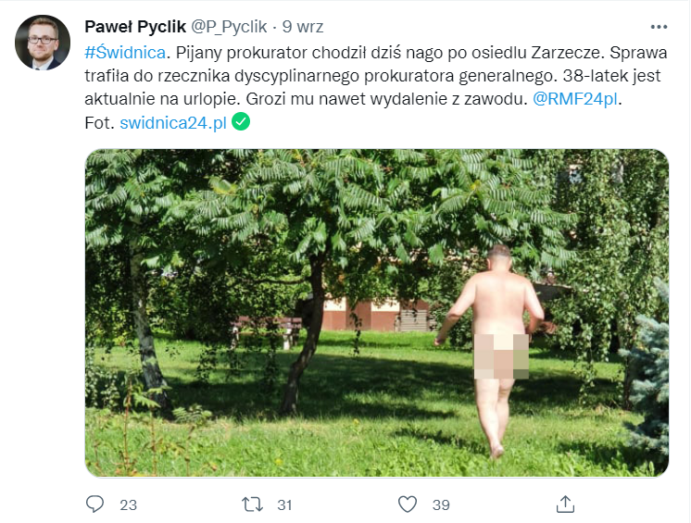691x523 pixels.
Task: Open the tweet timestamp 9 wrz
Action: [303, 27]
